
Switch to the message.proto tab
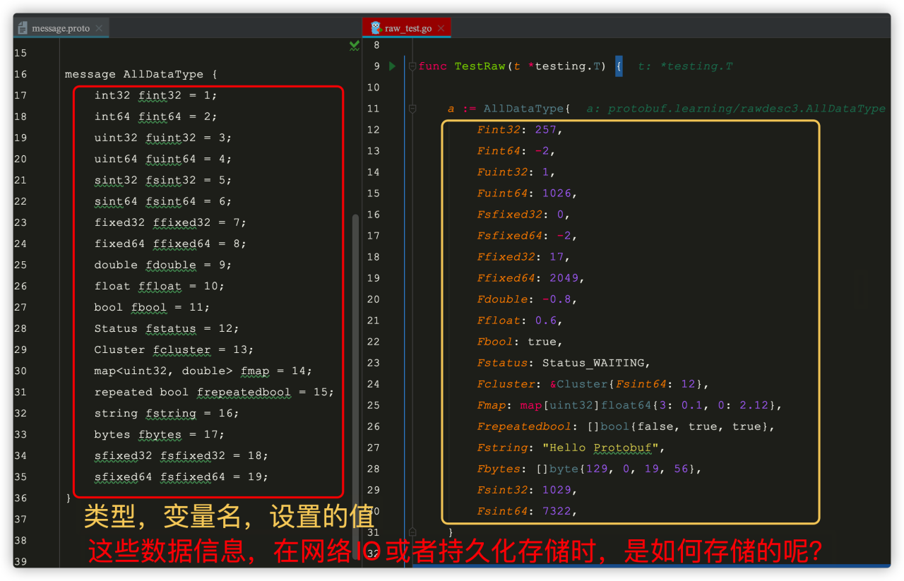60,28
